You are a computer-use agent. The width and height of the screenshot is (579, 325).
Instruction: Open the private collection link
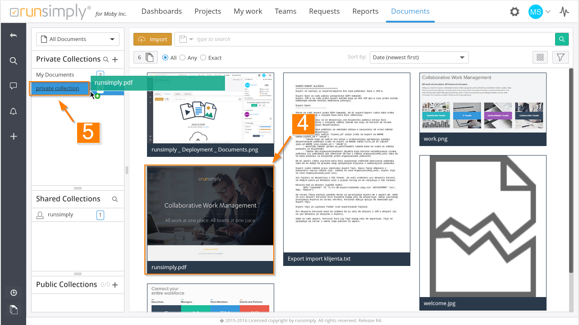(57, 88)
